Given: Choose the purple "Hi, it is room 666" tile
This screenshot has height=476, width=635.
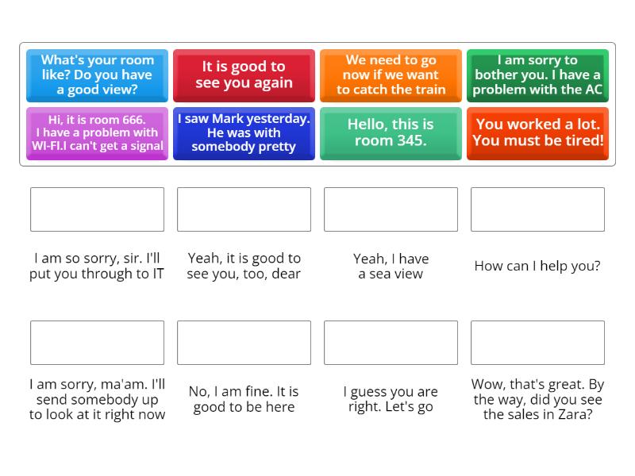Looking at the screenshot, I should [x=97, y=133].
